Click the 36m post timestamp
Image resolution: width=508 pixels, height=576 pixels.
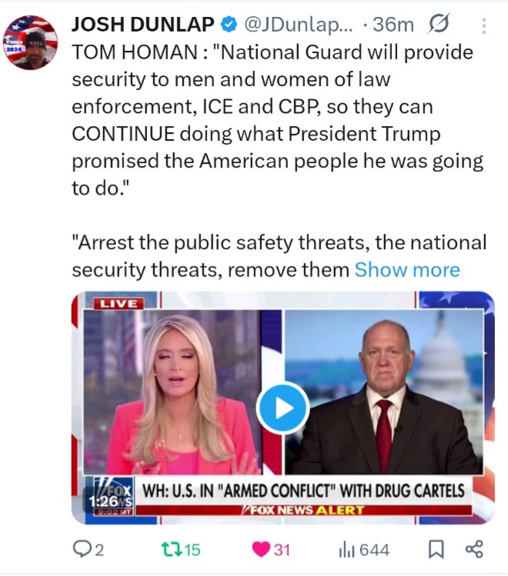pos(393,25)
